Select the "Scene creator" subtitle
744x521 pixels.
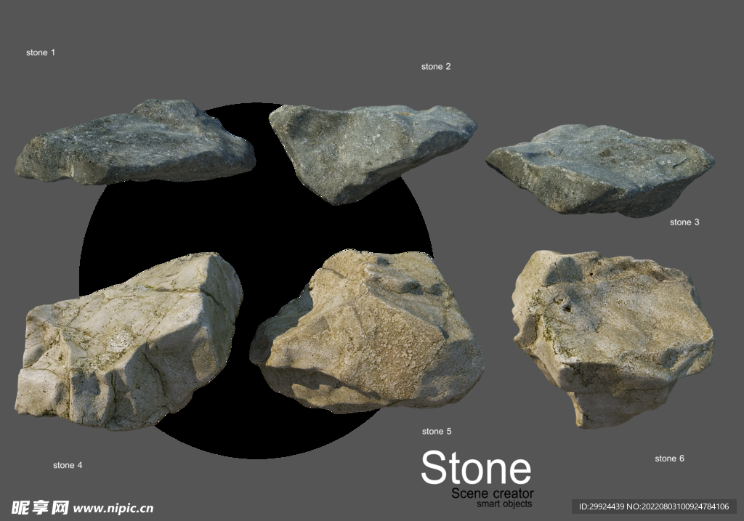(x=493, y=494)
